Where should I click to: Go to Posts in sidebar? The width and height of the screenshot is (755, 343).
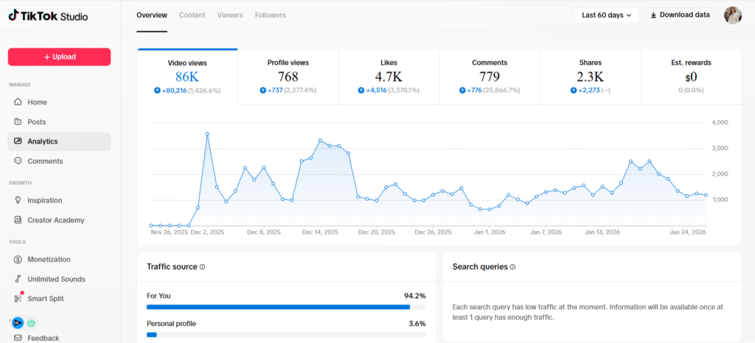click(x=36, y=122)
